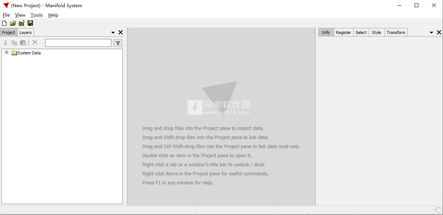Screen dimensions: 443x215
Task: Switch to the Project tab
Action: (x=8, y=32)
